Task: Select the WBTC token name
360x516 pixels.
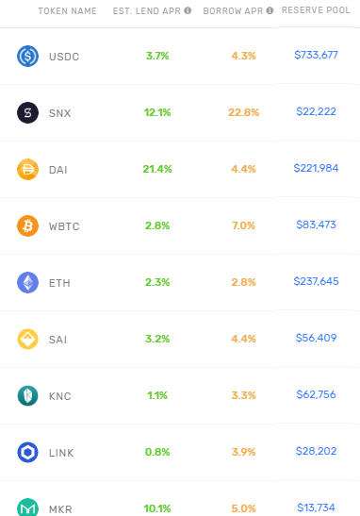Action: click(64, 226)
